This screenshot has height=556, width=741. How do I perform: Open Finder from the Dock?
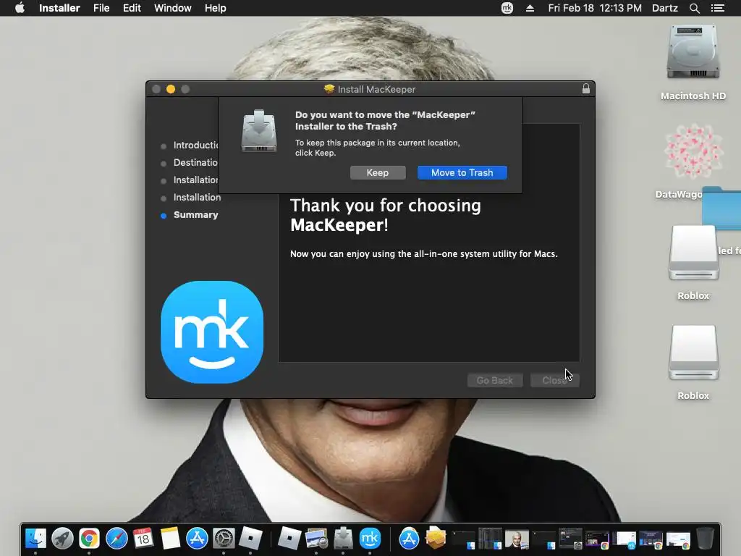point(35,538)
